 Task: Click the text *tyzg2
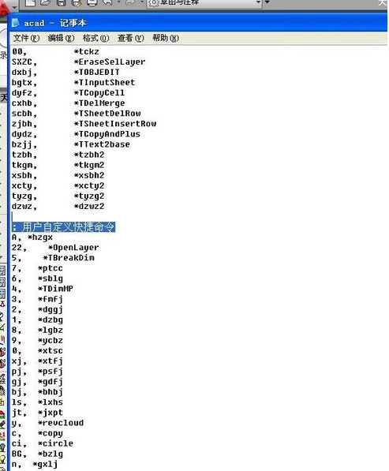tap(89, 196)
